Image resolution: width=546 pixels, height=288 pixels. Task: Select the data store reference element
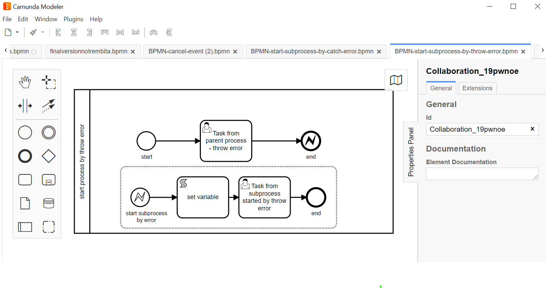[x=49, y=203]
